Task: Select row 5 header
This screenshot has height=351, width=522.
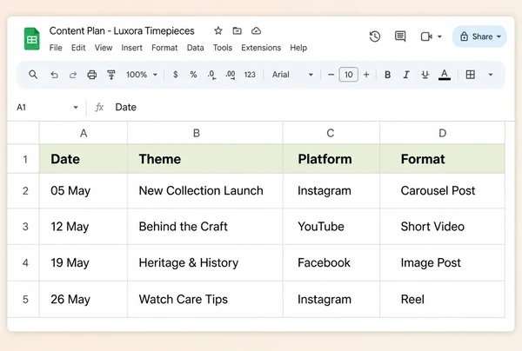Action: coord(23,300)
